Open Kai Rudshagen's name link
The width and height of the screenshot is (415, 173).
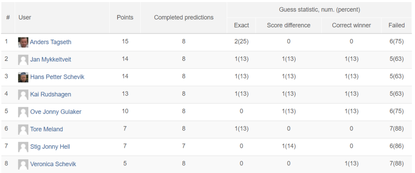click(51, 95)
